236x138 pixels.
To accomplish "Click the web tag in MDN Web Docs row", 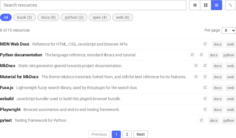I will click(x=231, y=44).
